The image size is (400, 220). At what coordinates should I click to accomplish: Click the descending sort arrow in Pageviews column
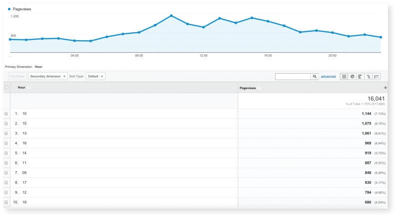coord(385,88)
